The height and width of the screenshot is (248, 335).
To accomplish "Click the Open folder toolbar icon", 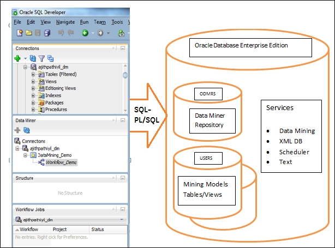I will (x=29, y=33).
